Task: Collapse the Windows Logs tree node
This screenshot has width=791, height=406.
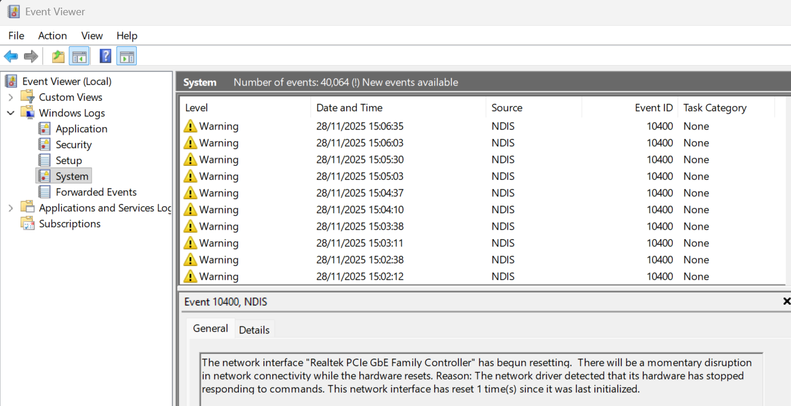Action: pos(11,113)
